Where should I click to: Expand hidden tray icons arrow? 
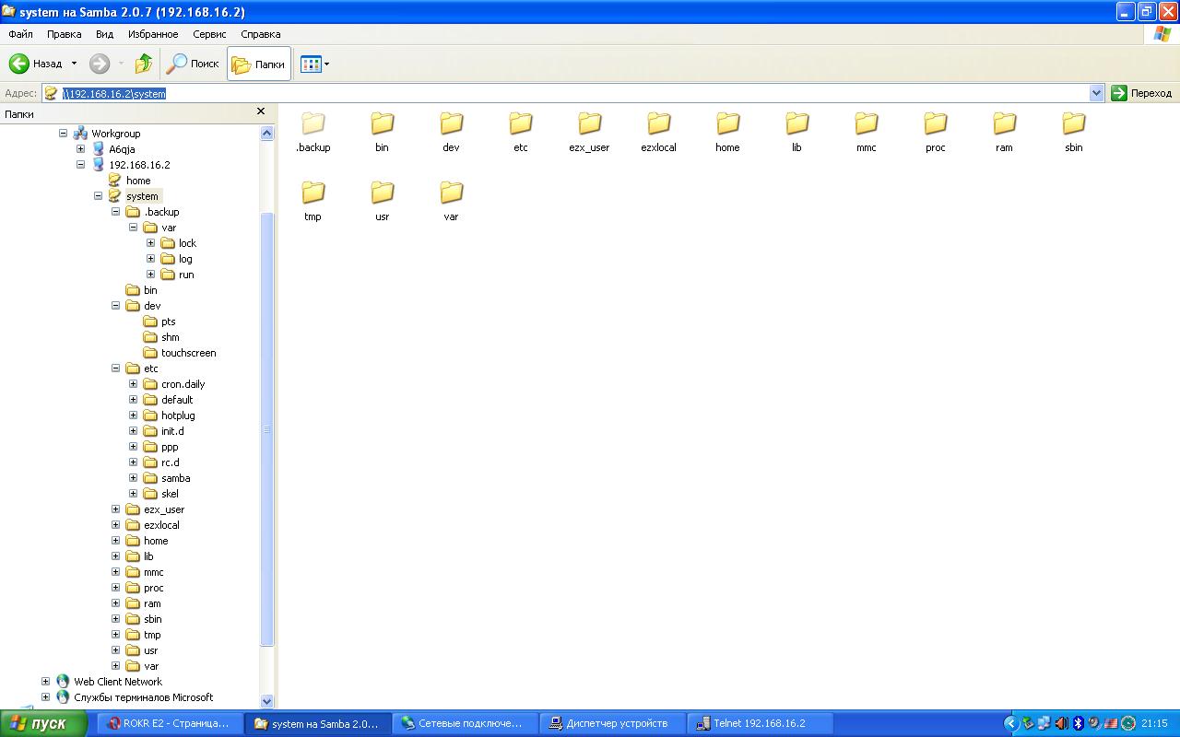(x=1011, y=723)
